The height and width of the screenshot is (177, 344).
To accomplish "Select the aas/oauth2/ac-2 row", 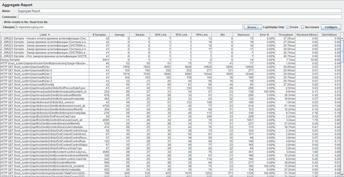I will click(x=171, y=77).
